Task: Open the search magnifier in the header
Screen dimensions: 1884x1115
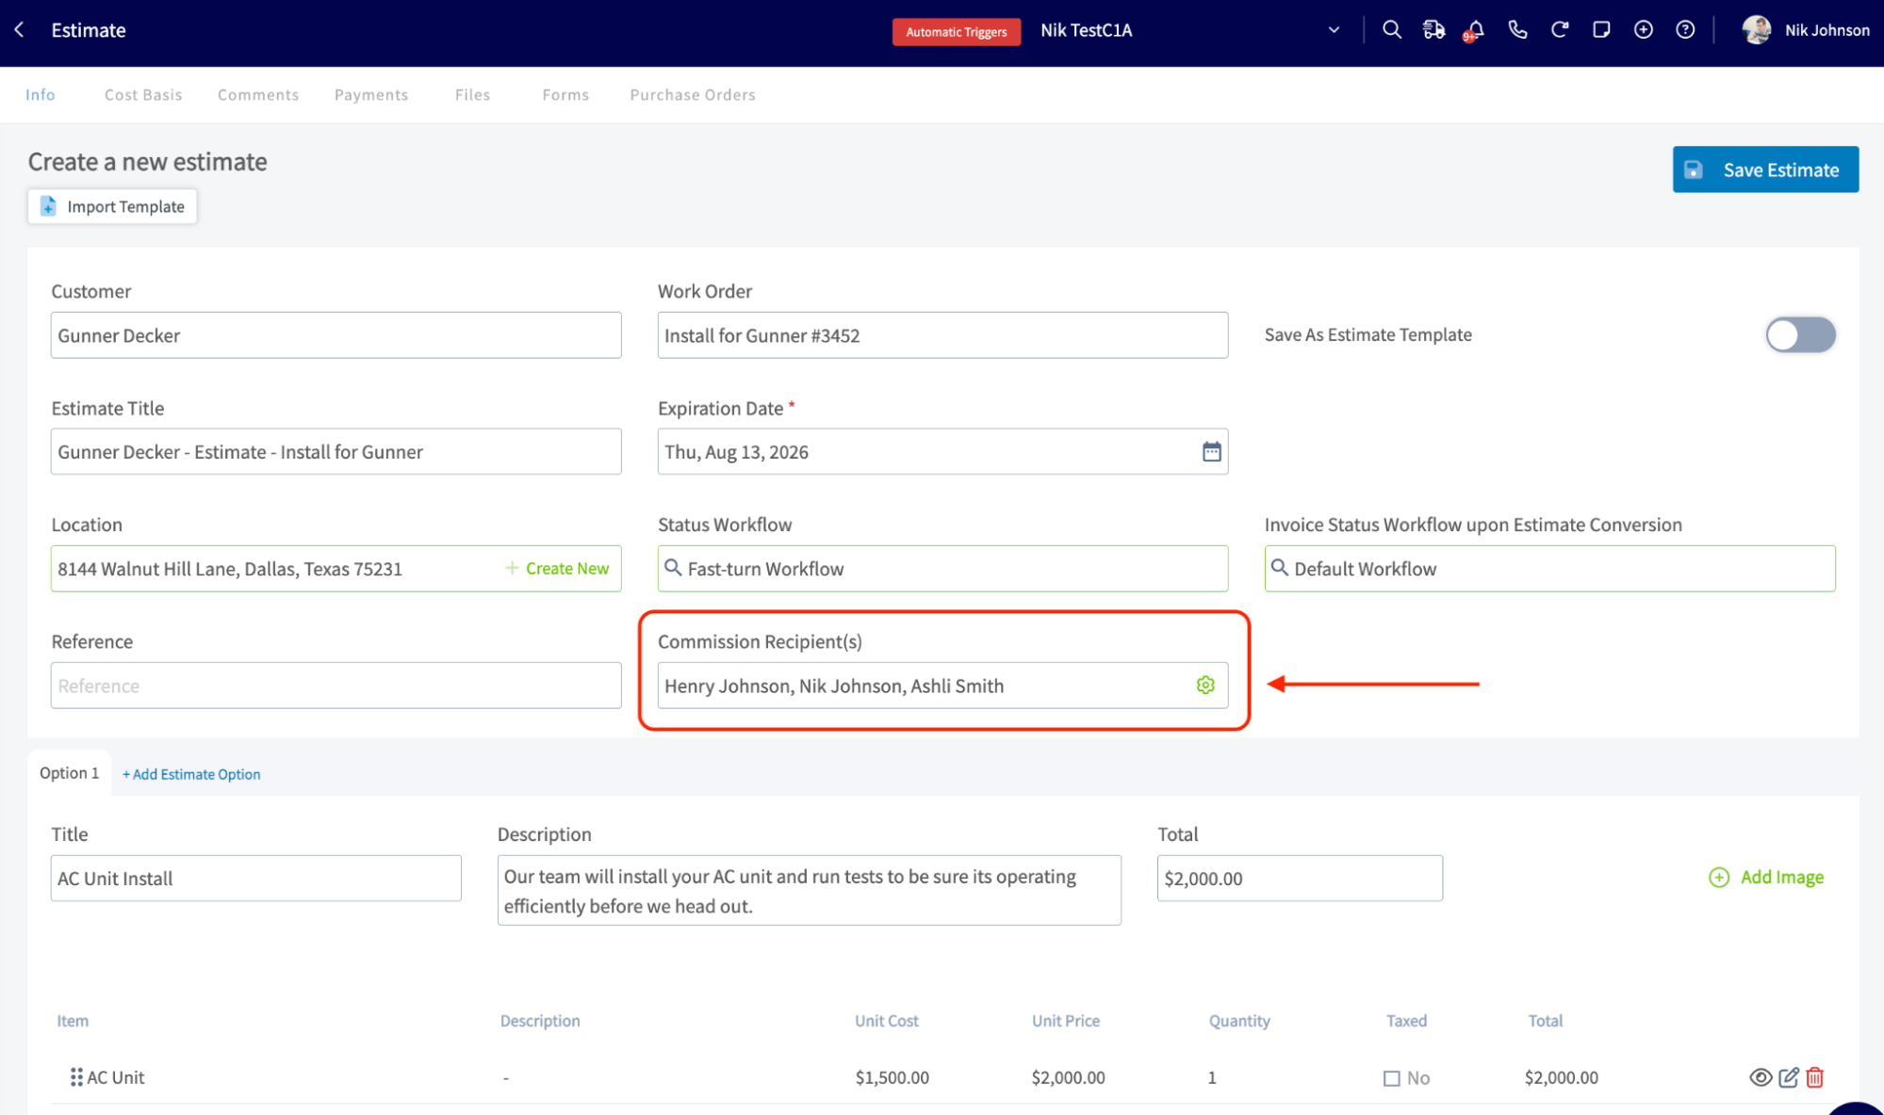Action: tap(1391, 30)
